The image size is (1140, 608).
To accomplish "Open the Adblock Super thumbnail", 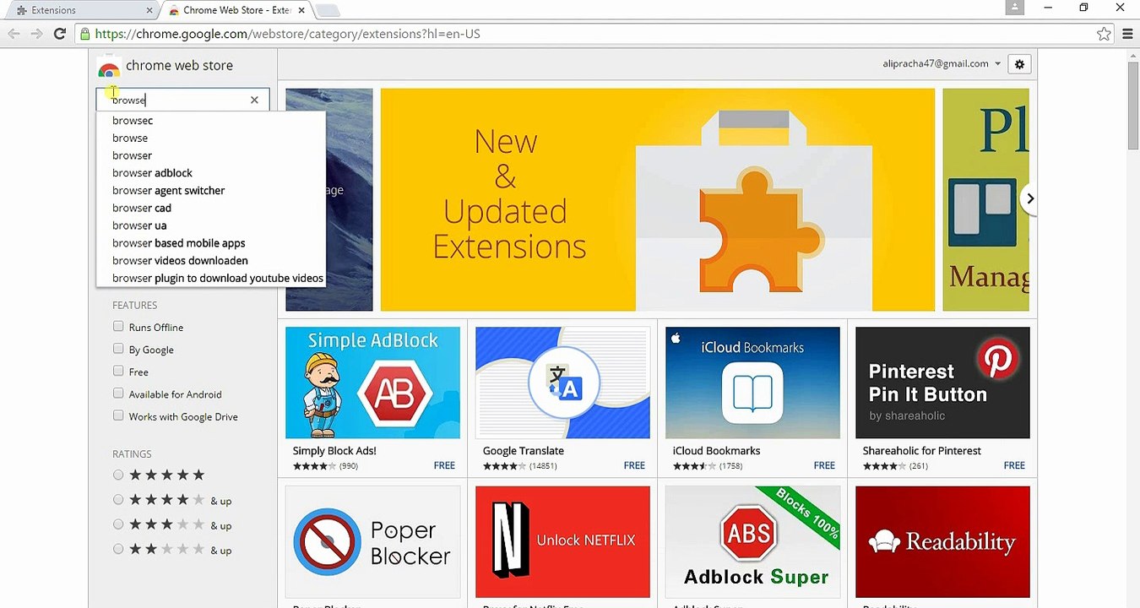I will [752, 541].
